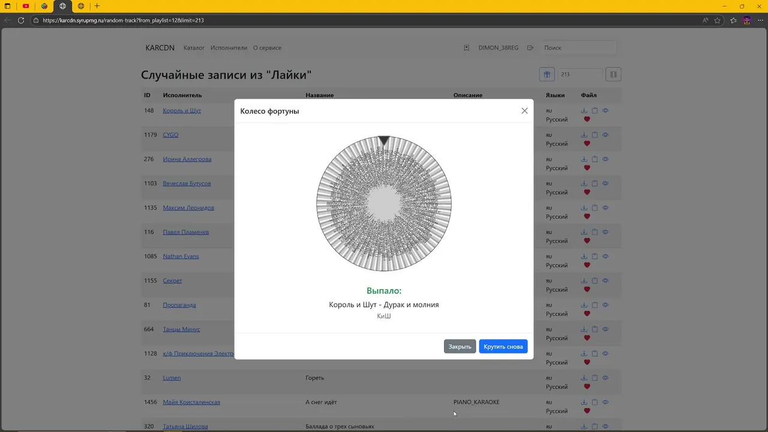Toggle the heart on Nathan Evans row
The image size is (768, 432).
coord(587,265)
